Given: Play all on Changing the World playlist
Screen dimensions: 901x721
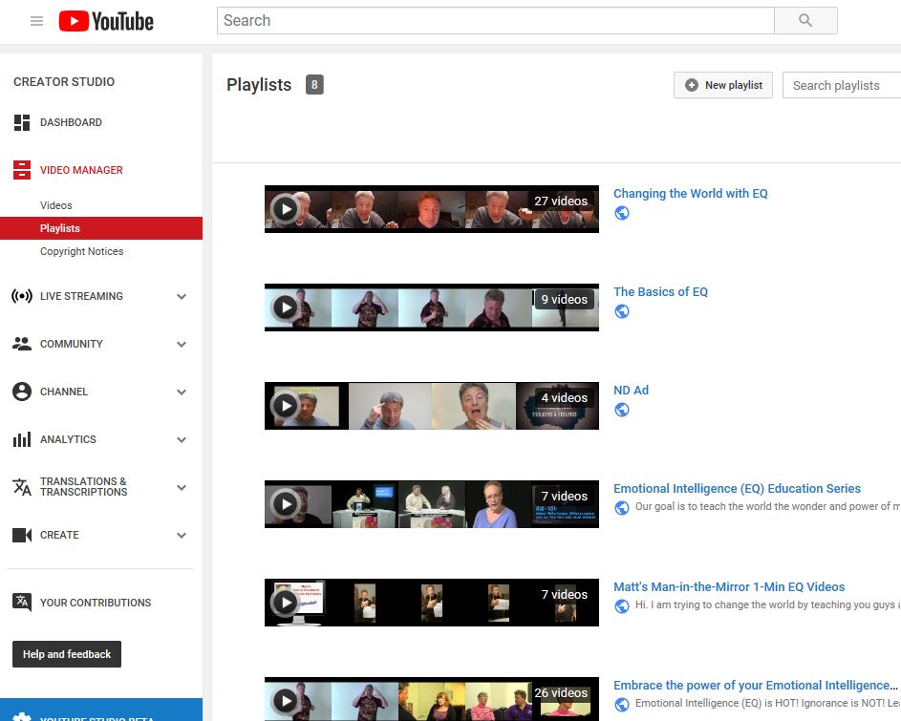Looking at the screenshot, I should point(285,208).
